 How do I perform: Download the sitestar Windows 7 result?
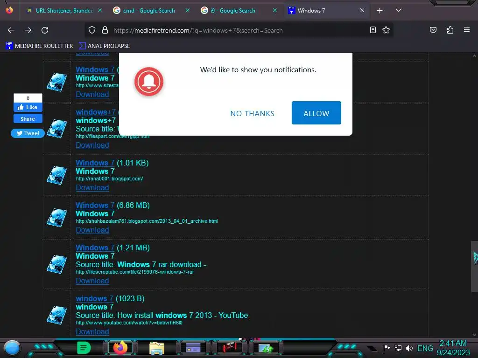point(92,94)
